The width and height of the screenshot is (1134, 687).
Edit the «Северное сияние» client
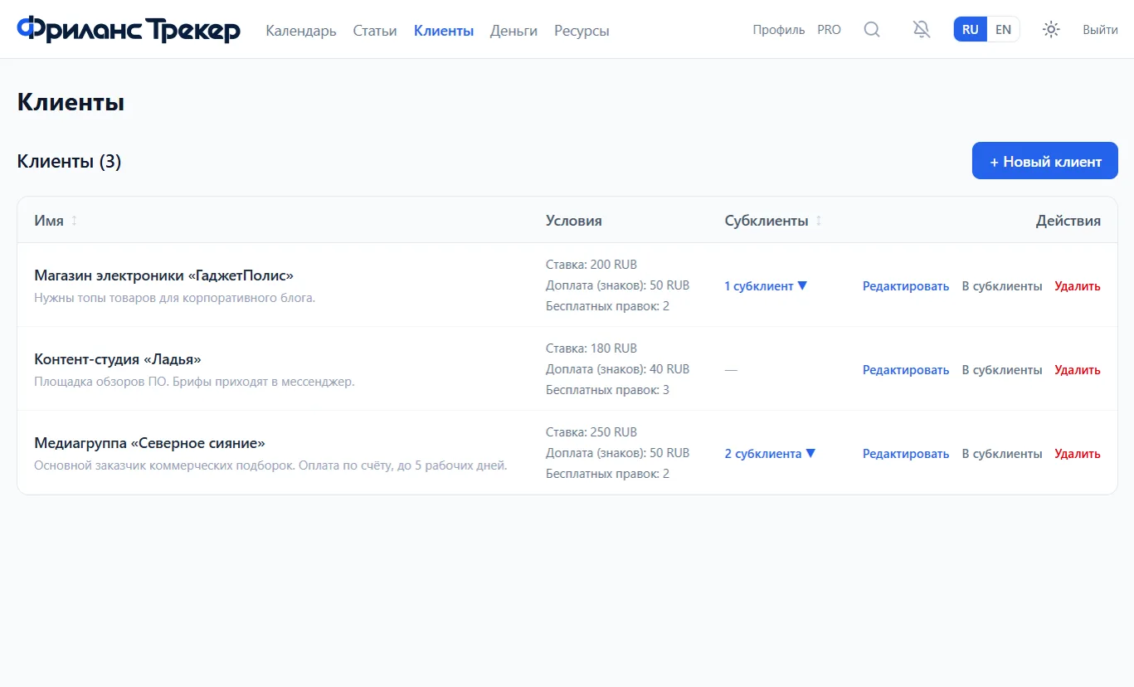coord(906,454)
